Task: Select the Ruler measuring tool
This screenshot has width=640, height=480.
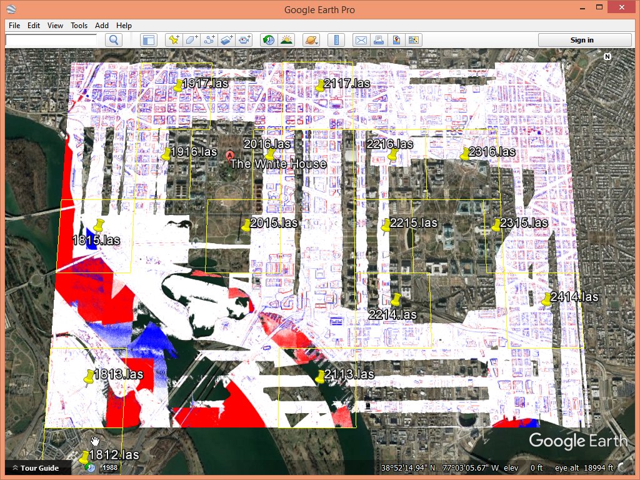Action: tap(336, 40)
